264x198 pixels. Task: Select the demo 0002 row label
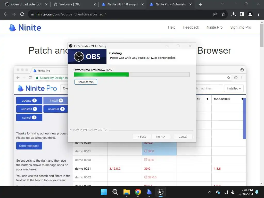tap(83, 177)
